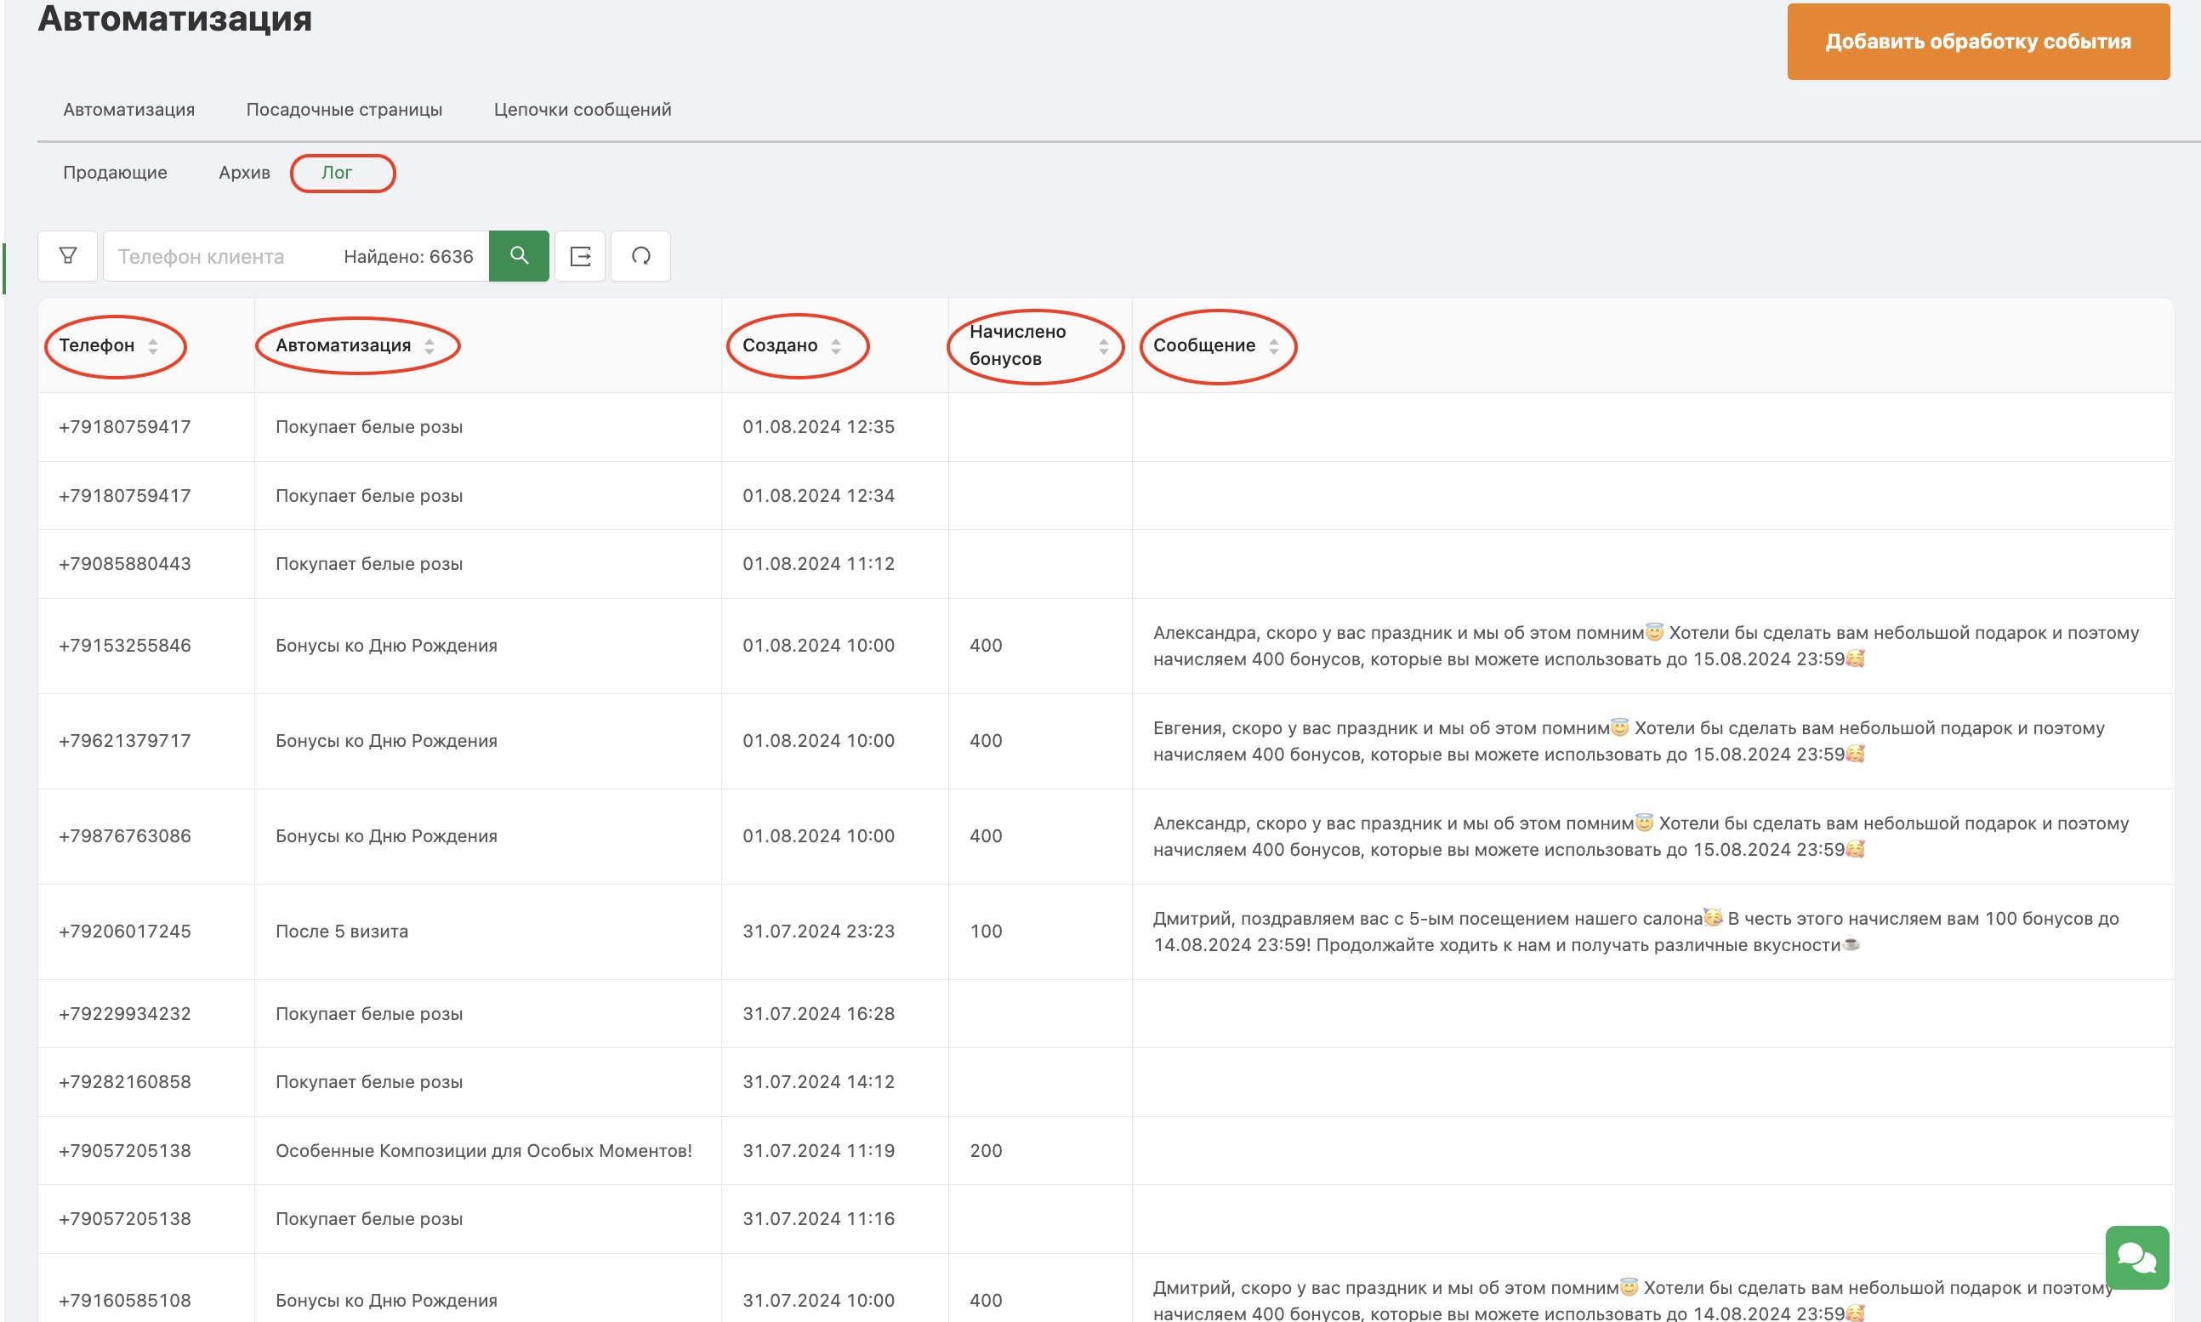2201x1322 pixels.
Task: Click phone number +79876763086
Action: click(x=125, y=836)
